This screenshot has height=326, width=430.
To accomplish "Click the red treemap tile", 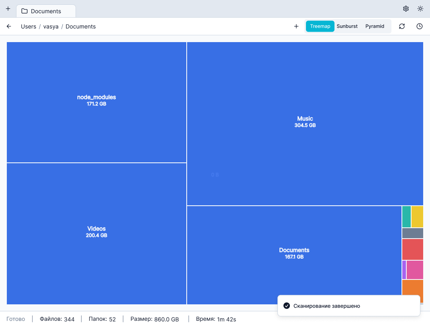I will pyautogui.click(x=412, y=249).
